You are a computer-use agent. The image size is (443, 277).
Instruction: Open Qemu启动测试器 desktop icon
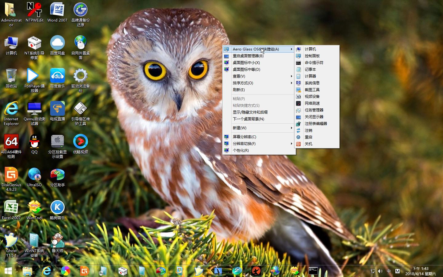coord(34,113)
